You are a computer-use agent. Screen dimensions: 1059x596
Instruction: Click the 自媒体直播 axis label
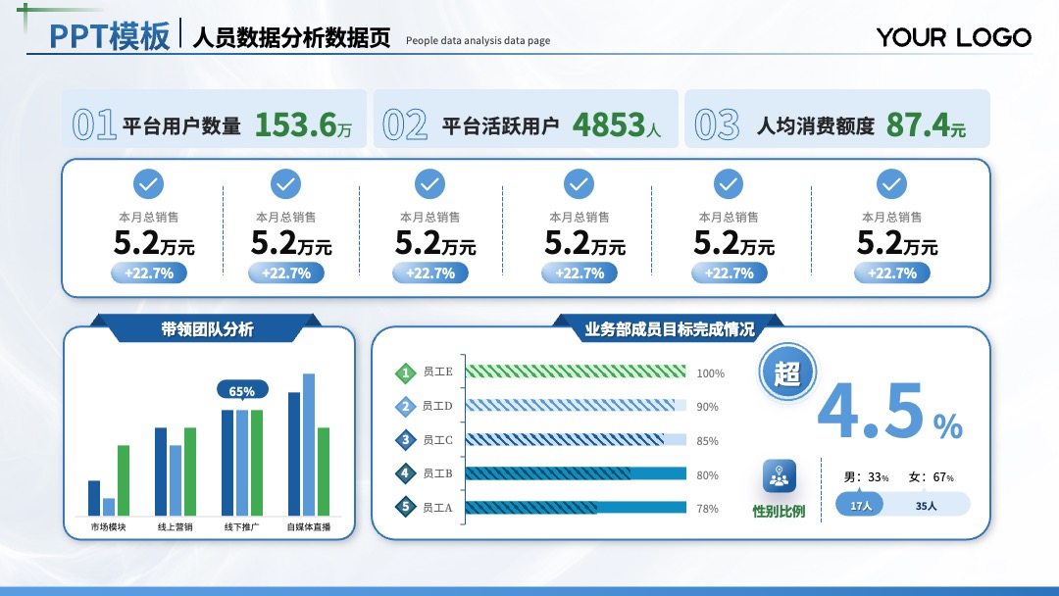tap(309, 526)
